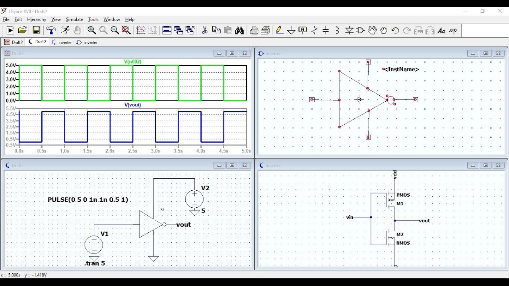Image resolution: width=509 pixels, height=286 pixels.
Task: Click the Undo arrow icon
Action: point(395,31)
